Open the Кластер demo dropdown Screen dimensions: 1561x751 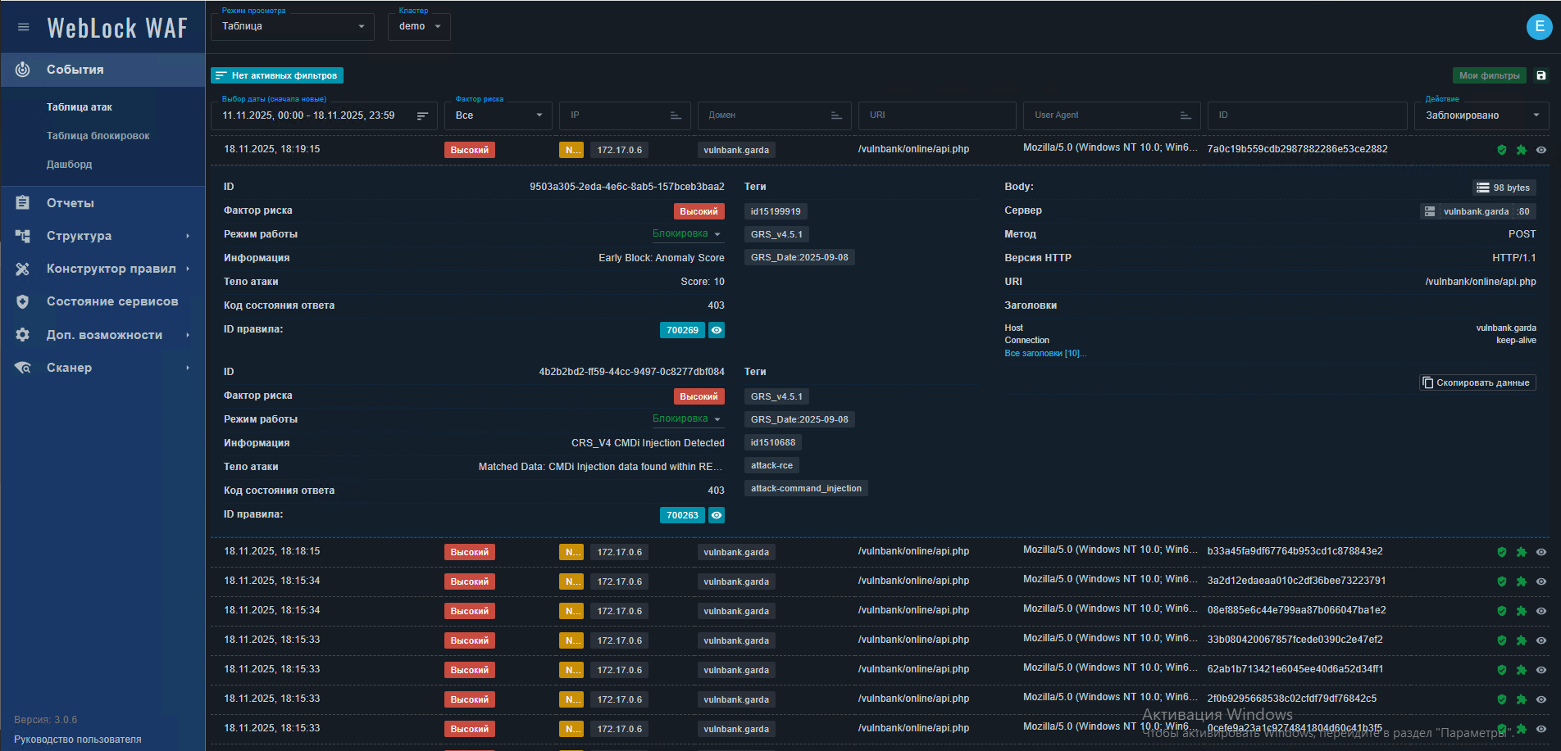click(x=419, y=26)
